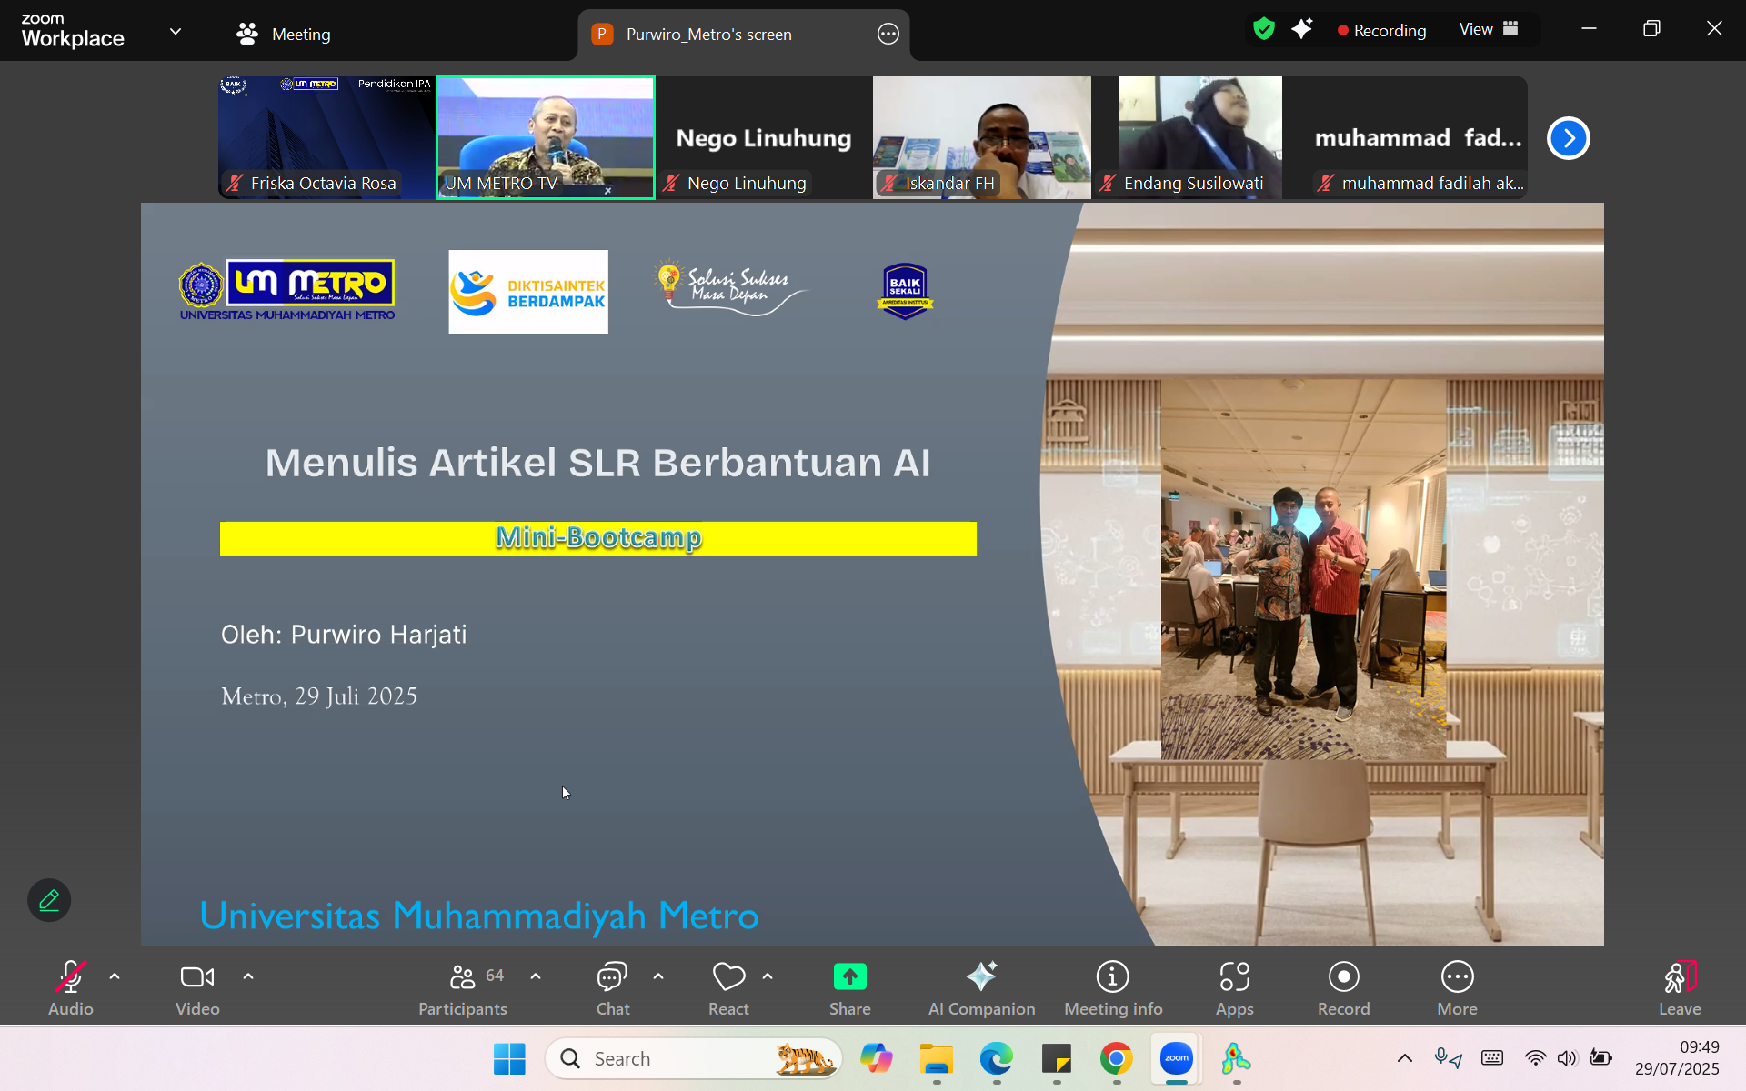Expand the audio settings arrow
Viewport: 1746px width, 1091px height.
tap(115, 976)
